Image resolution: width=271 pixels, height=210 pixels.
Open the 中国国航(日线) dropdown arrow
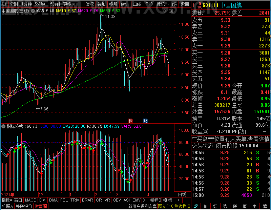click(33, 11)
